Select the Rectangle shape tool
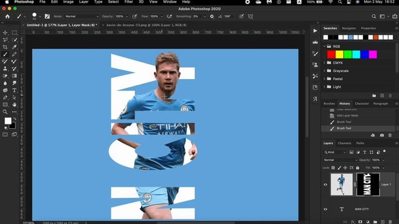 pos(5,105)
